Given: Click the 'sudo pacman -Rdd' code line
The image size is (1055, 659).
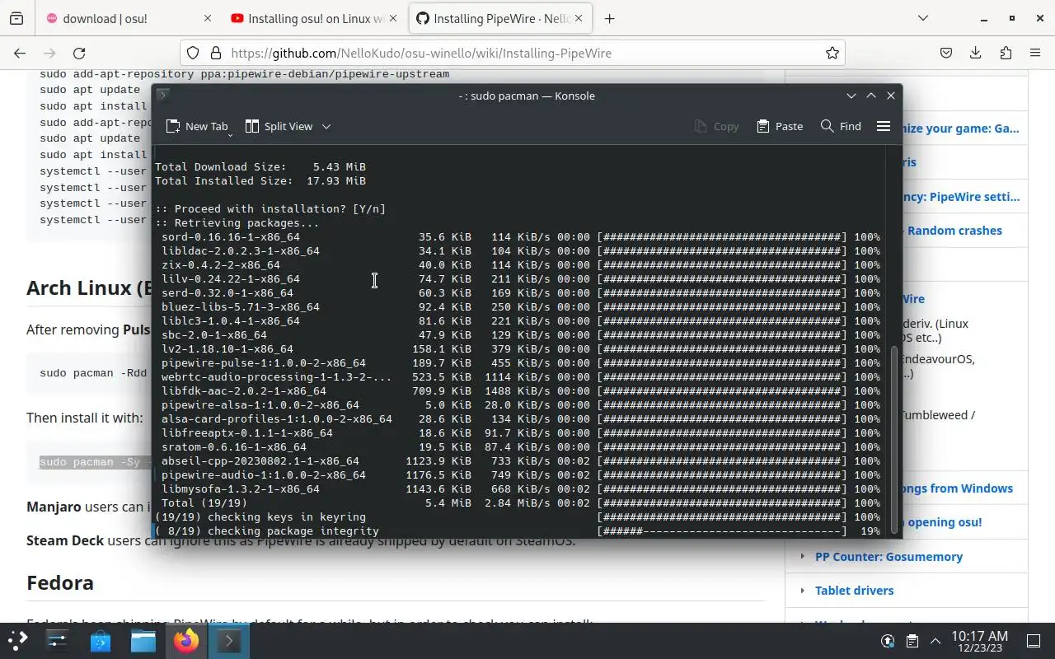Looking at the screenshot, I should [x=93, y=373].
